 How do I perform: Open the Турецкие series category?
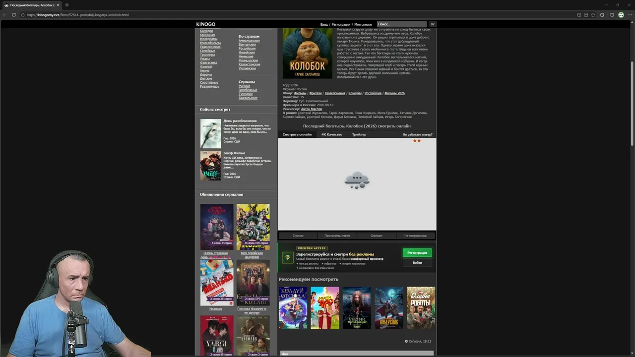tap(246, 94)
